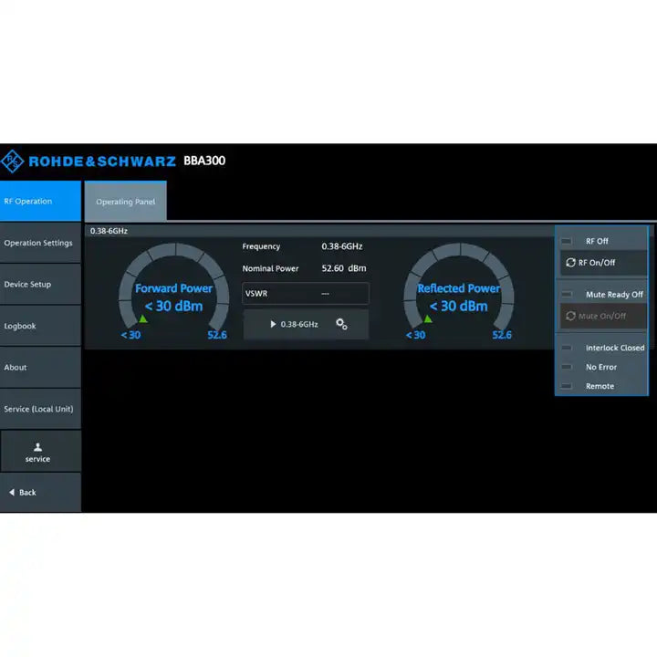The height and width of the screenshot is (657, 657).
Task: Open the RF Operation menu
Action: (40, 201)
